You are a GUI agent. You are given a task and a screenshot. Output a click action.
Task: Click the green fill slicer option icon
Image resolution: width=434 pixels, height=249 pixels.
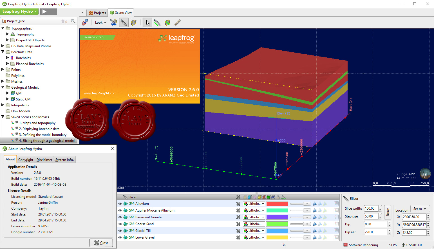click(x=269, y=197)
